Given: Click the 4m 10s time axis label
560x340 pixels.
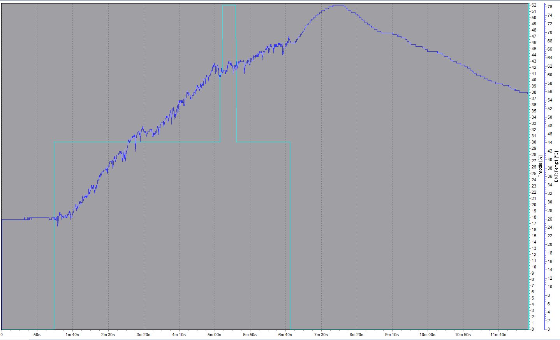Looking at the screenshot, I should coord(179,334).
